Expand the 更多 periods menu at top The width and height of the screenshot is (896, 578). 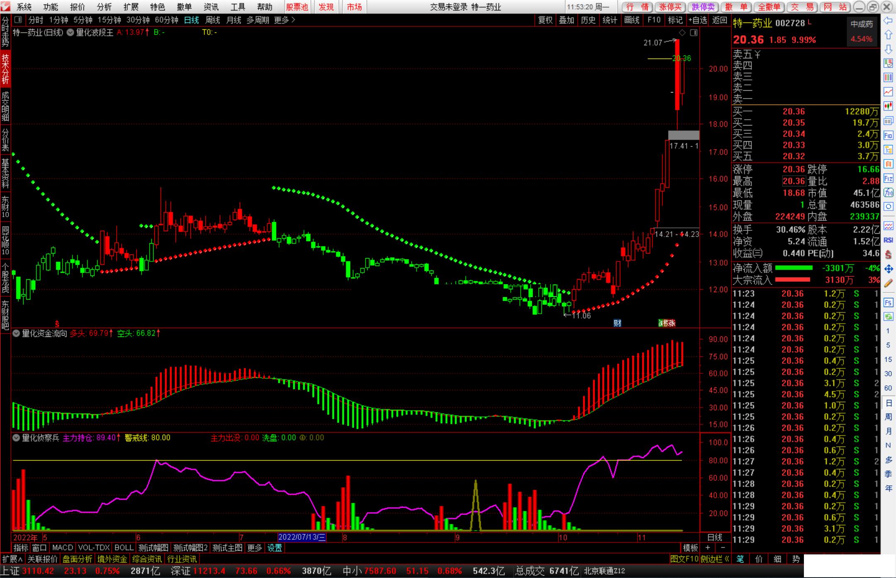click(285, 20)
